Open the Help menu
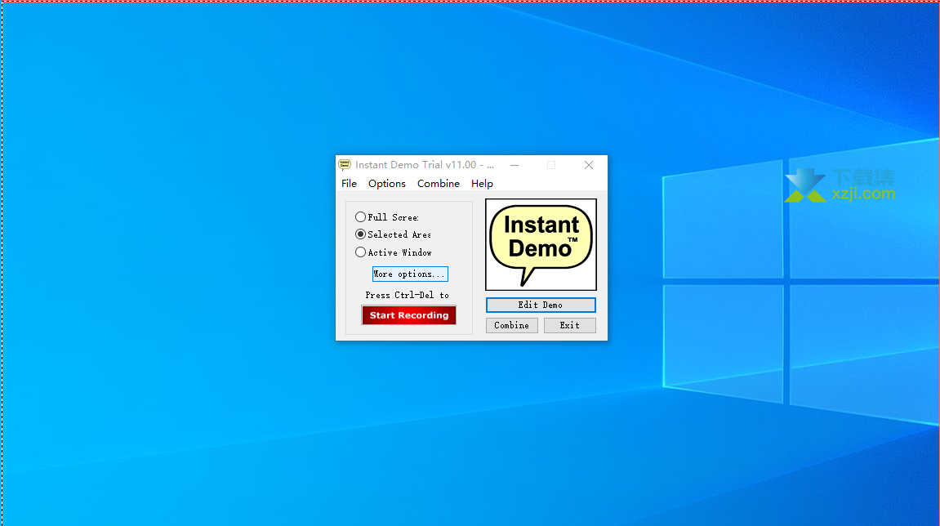The image size is (940, 526). pyautogui.click(x=482, y=184)
